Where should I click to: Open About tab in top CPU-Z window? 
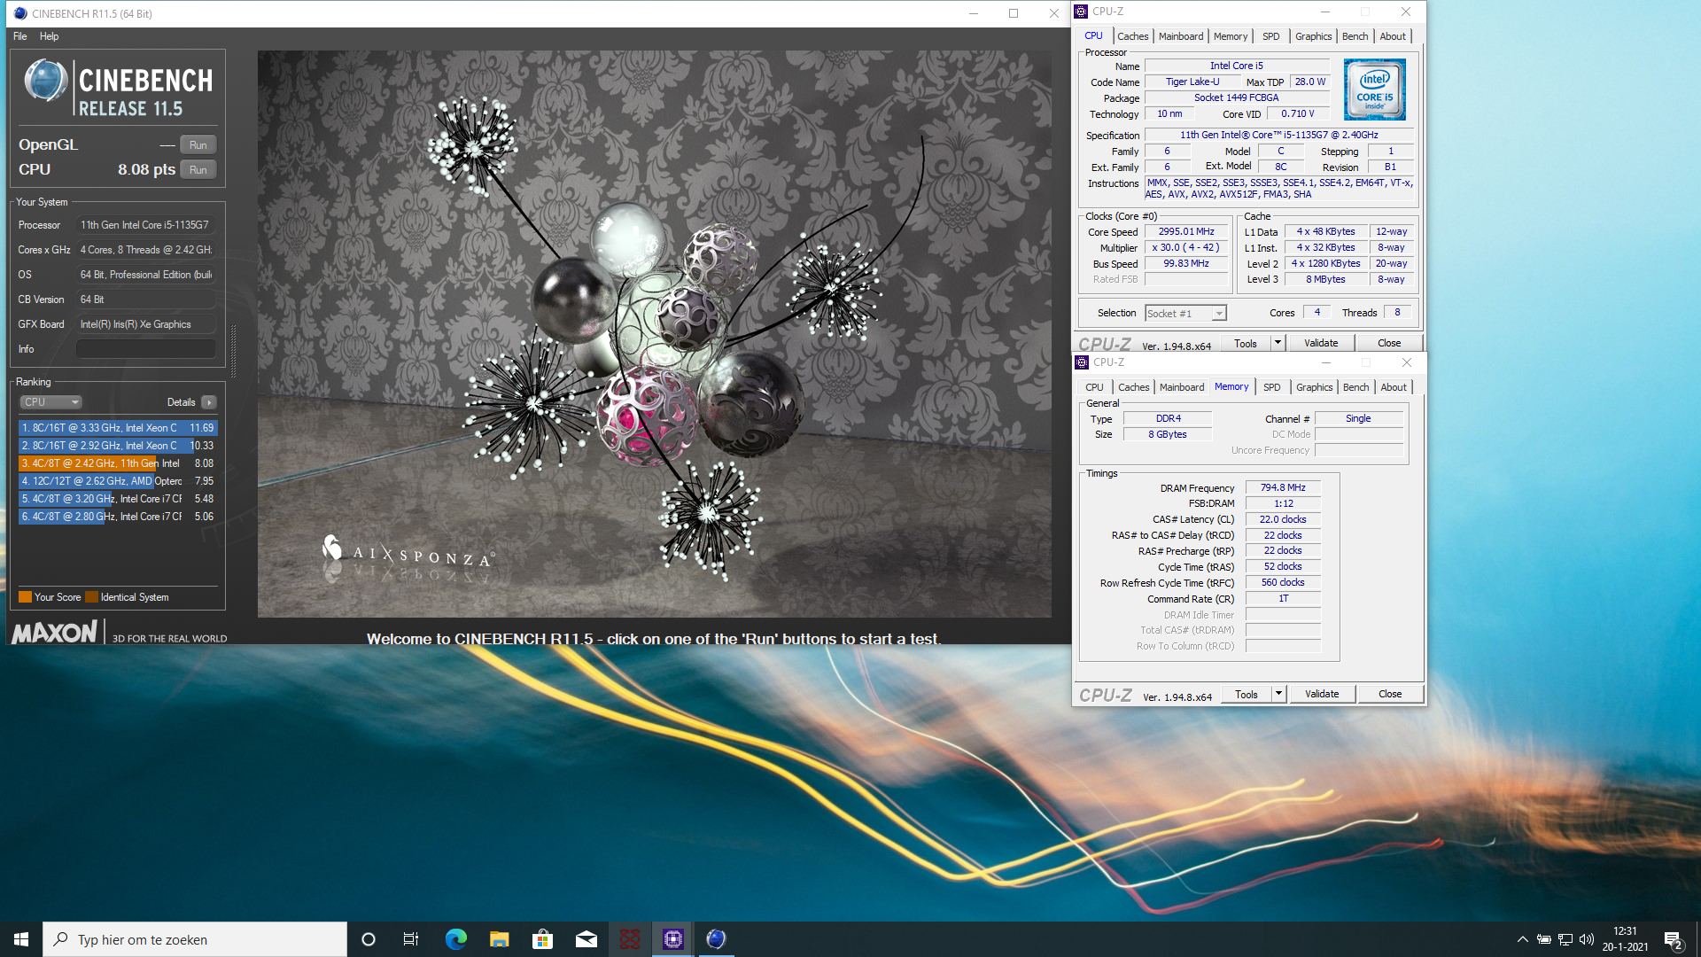point(1393,36)
